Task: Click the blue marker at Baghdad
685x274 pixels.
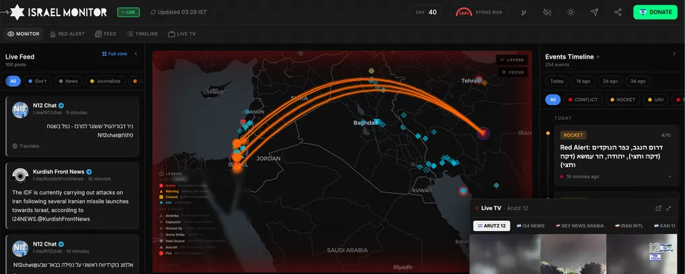Action: coord(376,122)
